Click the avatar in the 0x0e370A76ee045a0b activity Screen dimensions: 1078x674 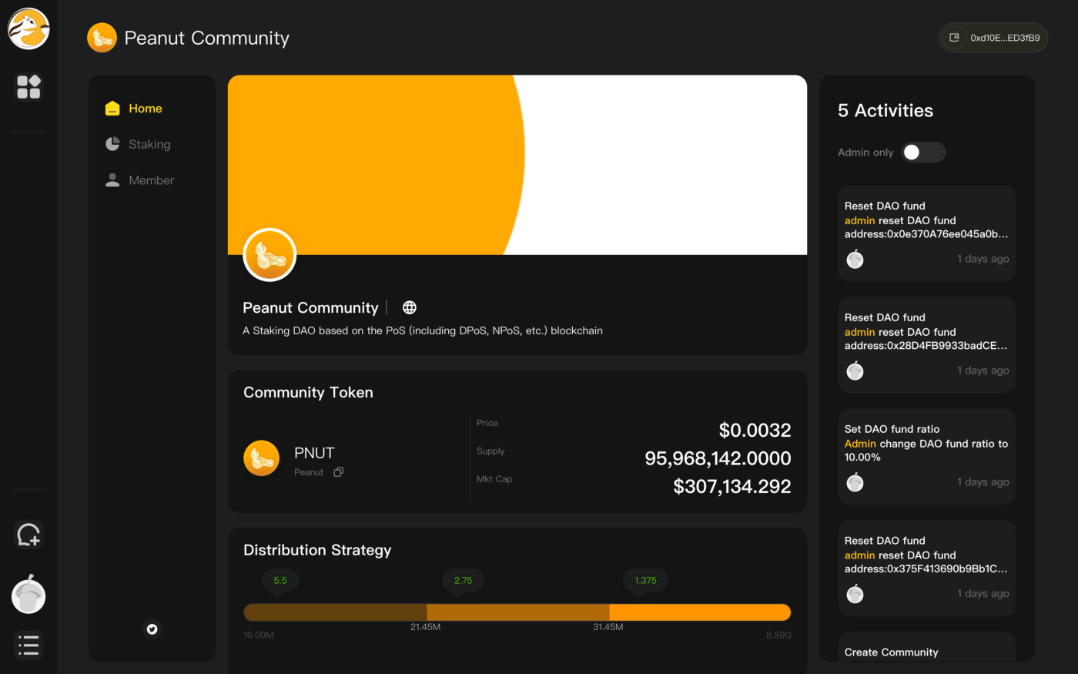[855, 260]
